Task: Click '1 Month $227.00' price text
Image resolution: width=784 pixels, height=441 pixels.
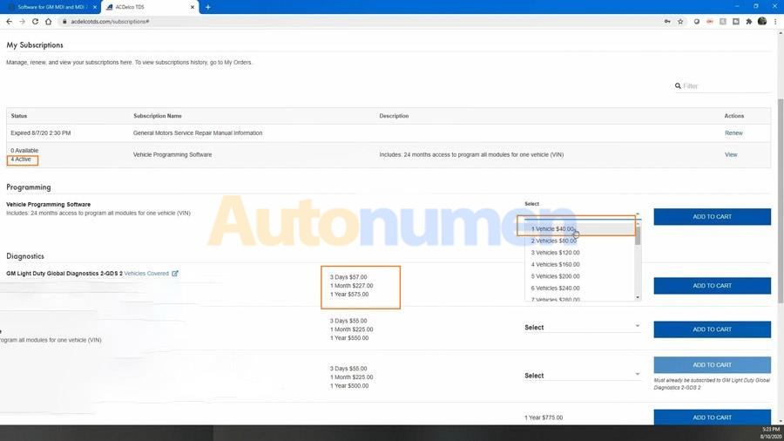Action: [352, 286]
